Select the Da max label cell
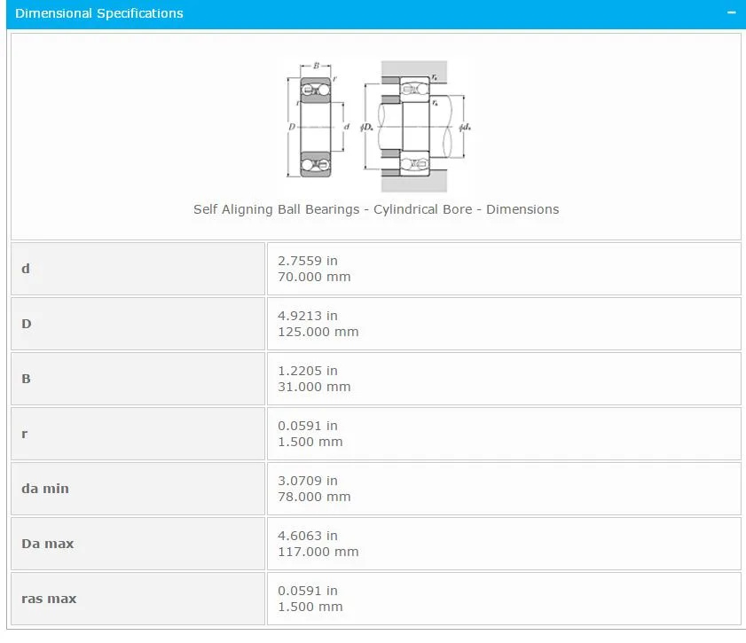The width and height of the screenshot is (746, 643). (x=138, y=544)
